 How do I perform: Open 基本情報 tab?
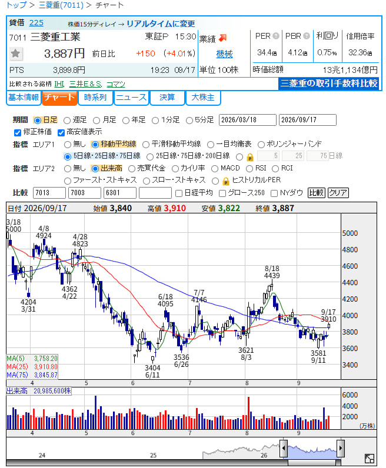point(24,98)
